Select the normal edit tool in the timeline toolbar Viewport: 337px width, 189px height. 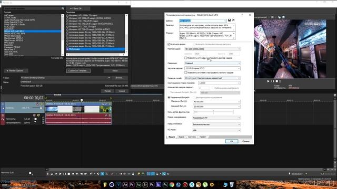point(102,174)
